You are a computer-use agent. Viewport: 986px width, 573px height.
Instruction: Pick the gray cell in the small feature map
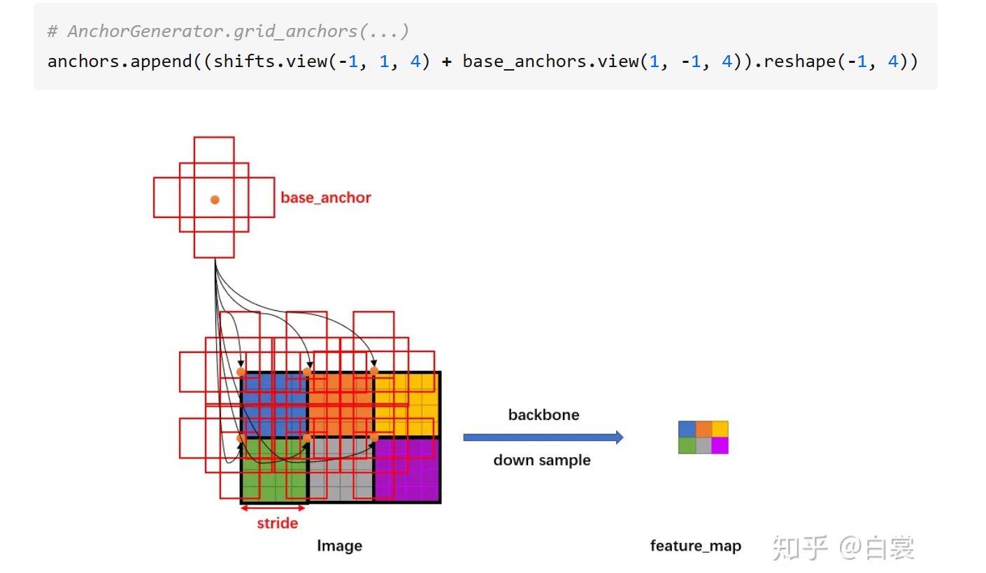tap(703, 446)
